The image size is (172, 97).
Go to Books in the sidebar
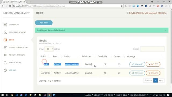[12, 40]
